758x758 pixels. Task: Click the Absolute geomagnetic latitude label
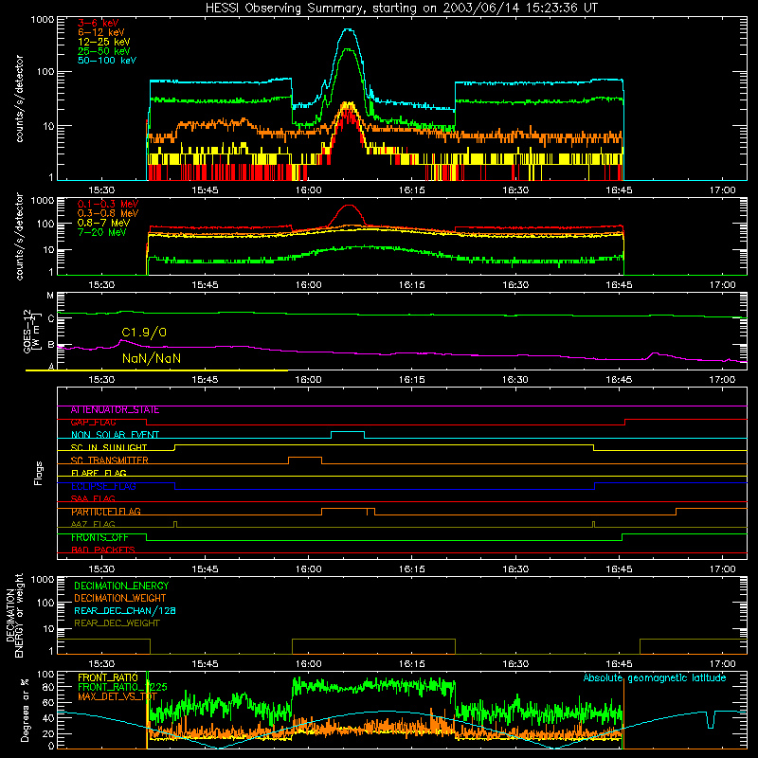tap(655, 678)
